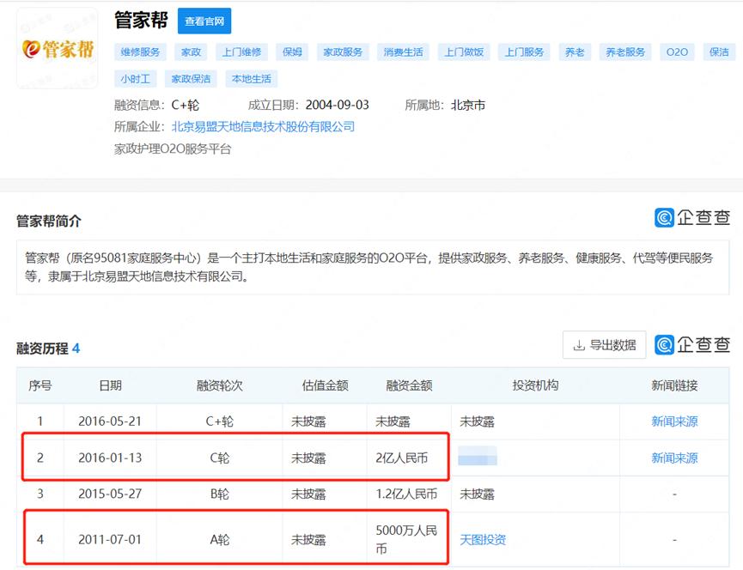
Task: Select the 消费生活 tag
Action: [x=404, y=52]
